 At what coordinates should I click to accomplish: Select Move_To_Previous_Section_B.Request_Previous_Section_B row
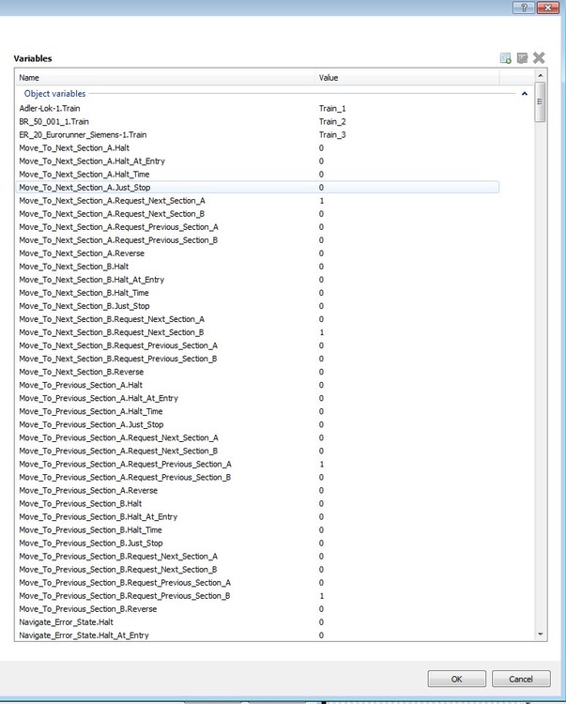257,596
